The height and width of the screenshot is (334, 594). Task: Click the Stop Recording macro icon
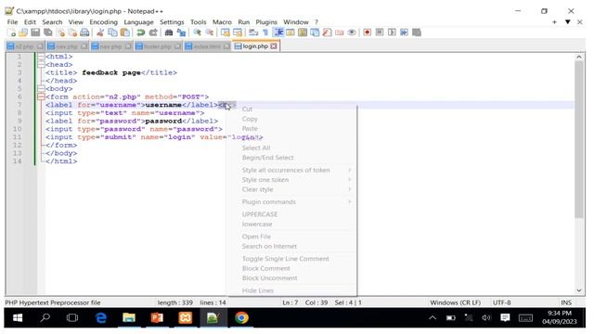point(380,32)
